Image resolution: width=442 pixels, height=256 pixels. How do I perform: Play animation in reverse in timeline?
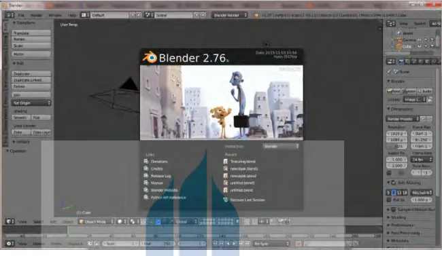[x=228, y=244]
